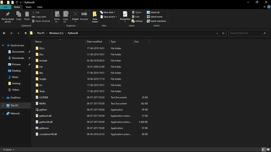The width and height of the screenshot is (271, 152).
Task: Open the New item dropdown
Action: [x=108, y=12]
